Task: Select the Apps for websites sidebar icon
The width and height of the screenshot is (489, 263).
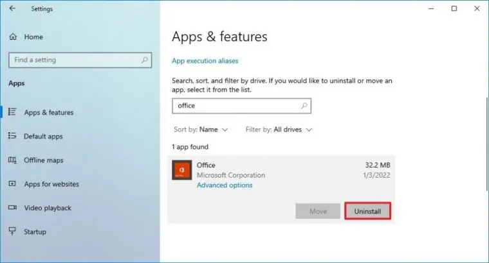Action: click(12, 184)
